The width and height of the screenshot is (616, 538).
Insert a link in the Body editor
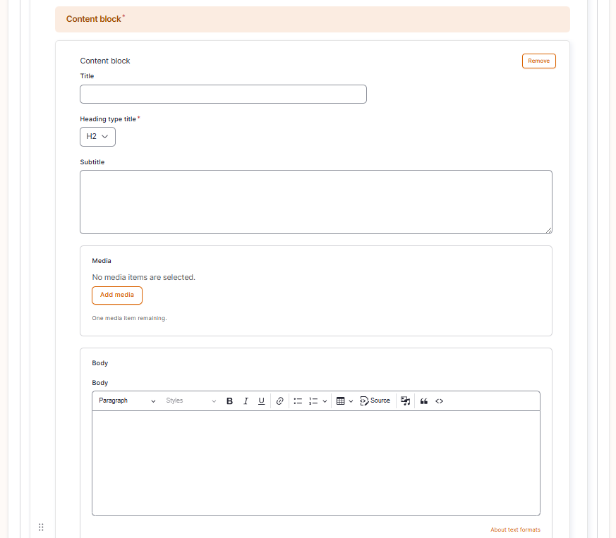tap(279, 401)
